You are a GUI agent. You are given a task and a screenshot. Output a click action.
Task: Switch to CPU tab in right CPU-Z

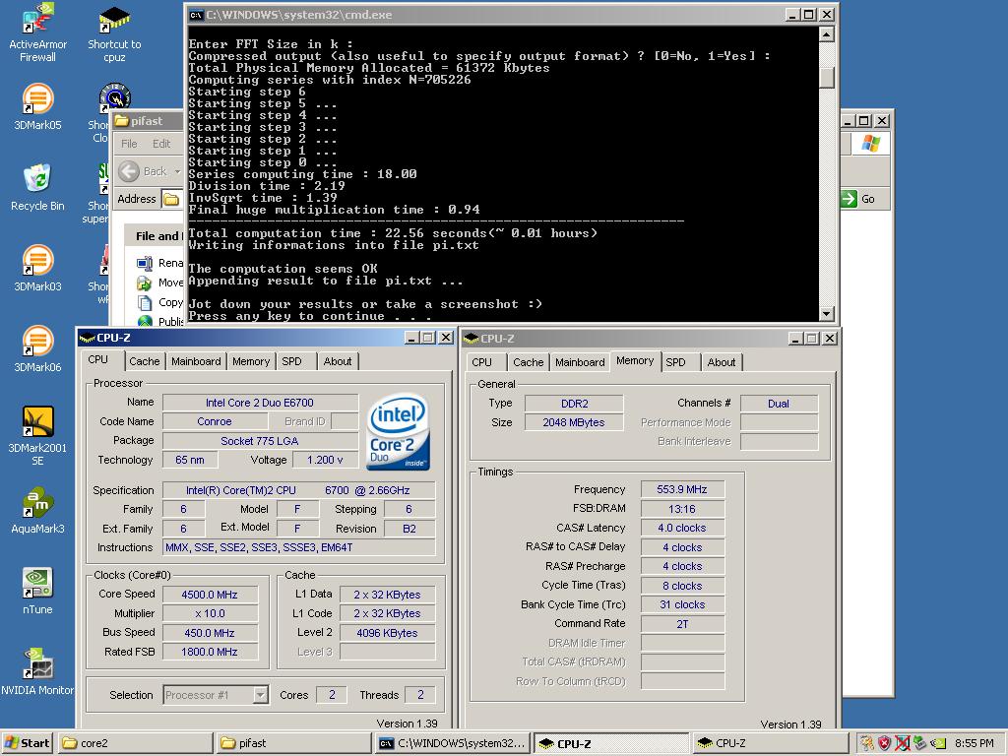click(481, 362)
